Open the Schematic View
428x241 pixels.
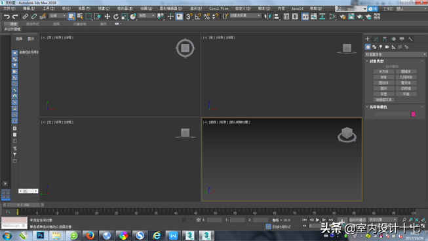(322, 16)
